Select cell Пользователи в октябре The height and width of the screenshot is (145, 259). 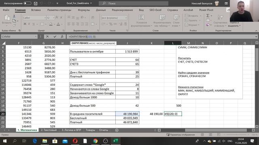click(x=92, y=52)
